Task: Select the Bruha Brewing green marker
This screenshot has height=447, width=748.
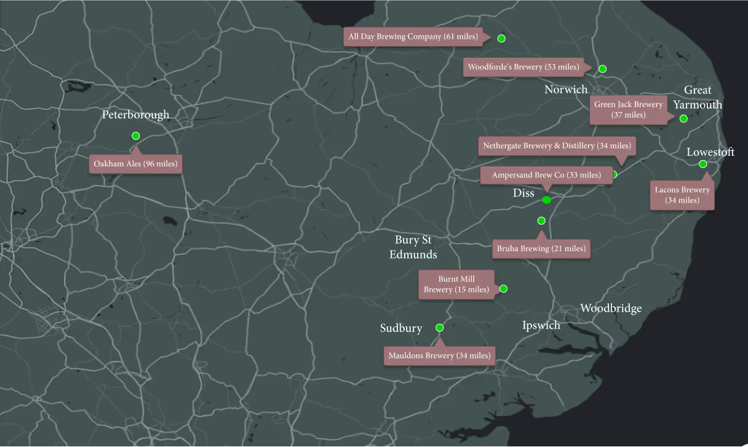Action: pyautogui.click(x=541, y=220)
